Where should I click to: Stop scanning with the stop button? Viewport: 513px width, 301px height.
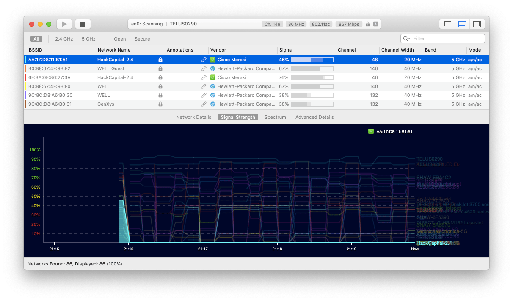pyautogui.click(x=83, y=24)
